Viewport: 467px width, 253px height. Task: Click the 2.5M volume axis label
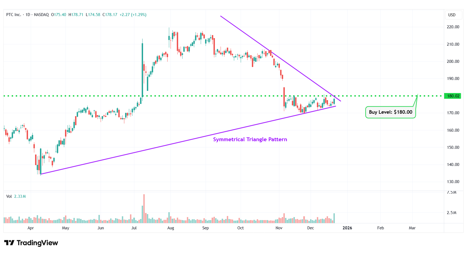[x=451, y=213]
